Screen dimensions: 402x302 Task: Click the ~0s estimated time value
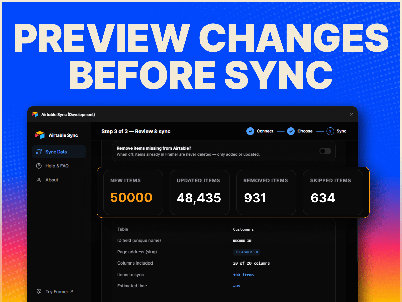[236, 286]
